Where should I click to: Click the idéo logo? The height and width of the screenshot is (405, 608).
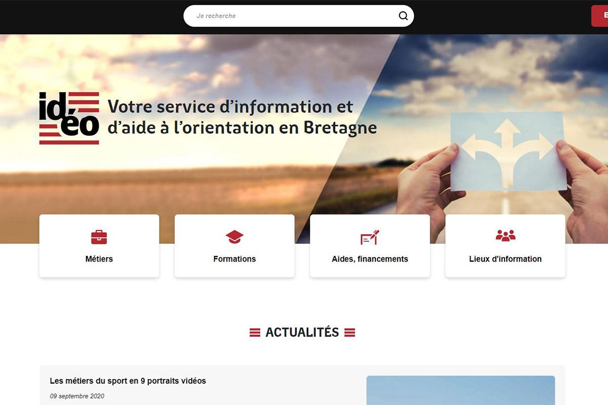coord(69,118)
